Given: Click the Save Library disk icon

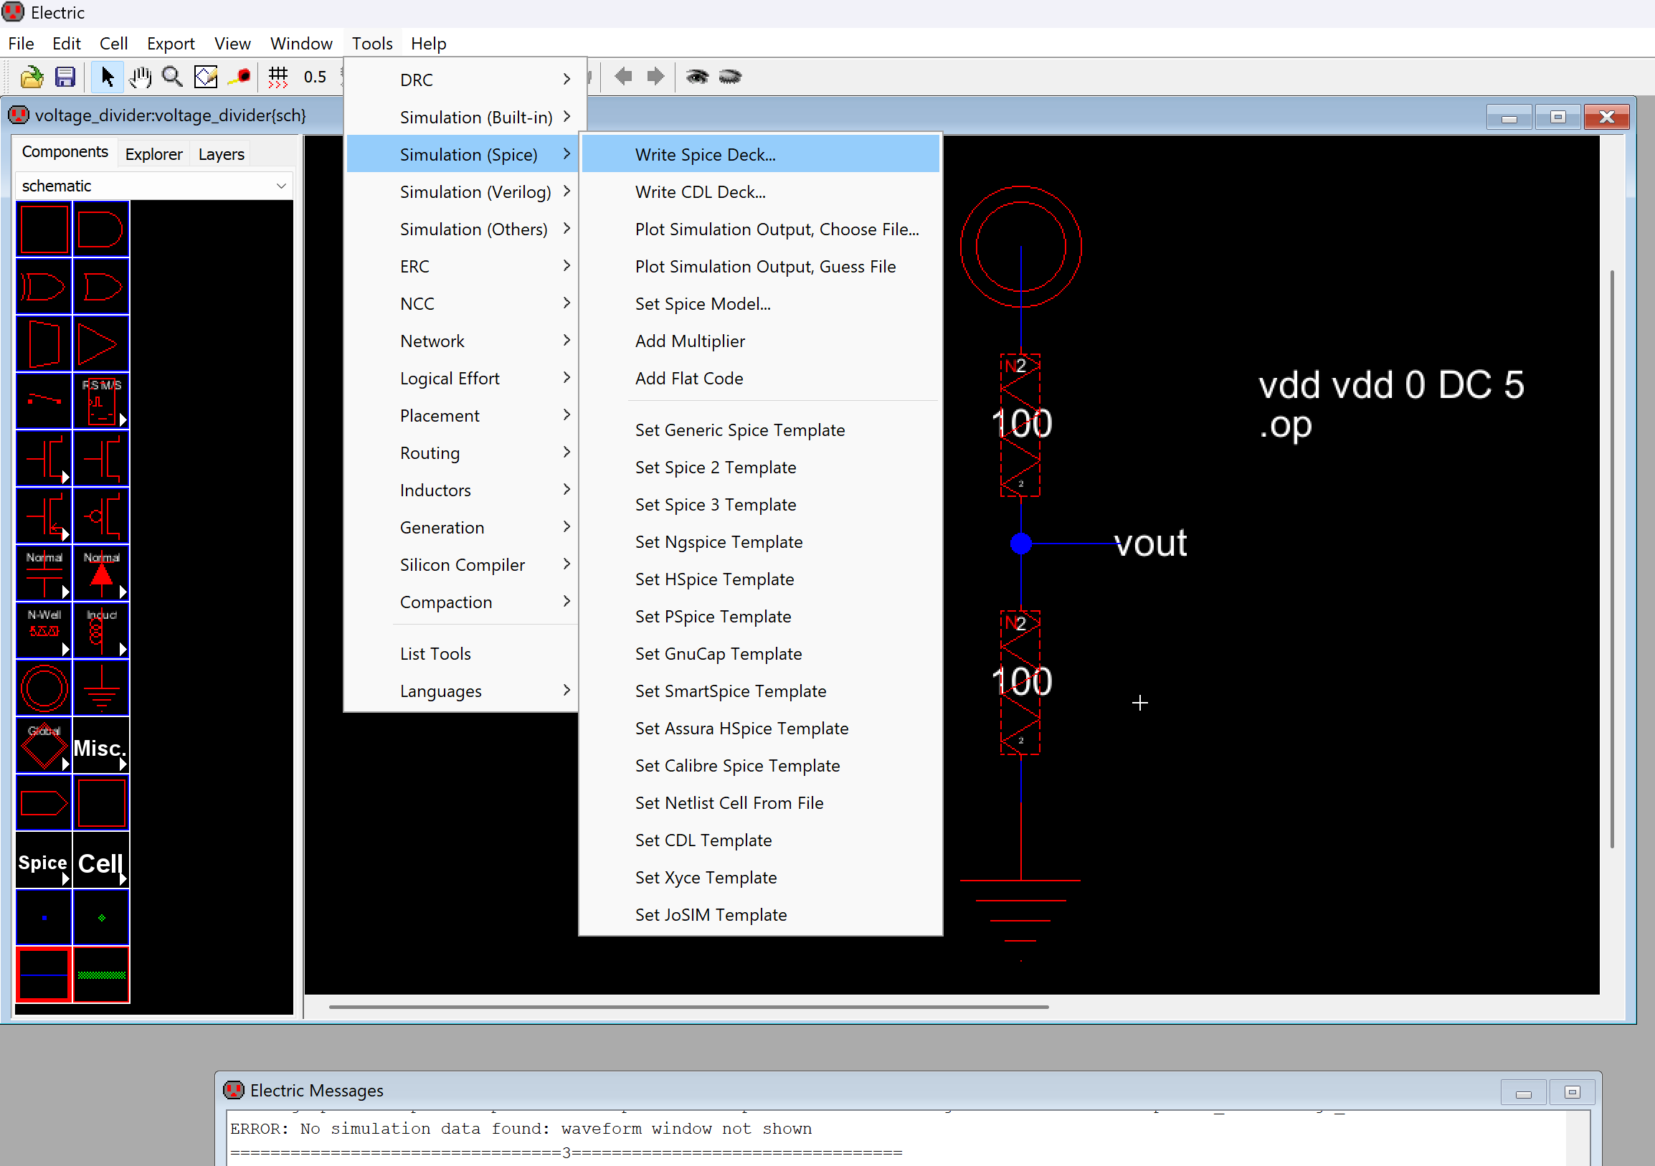Looking at the screenshot, I should tap(65, 77).
